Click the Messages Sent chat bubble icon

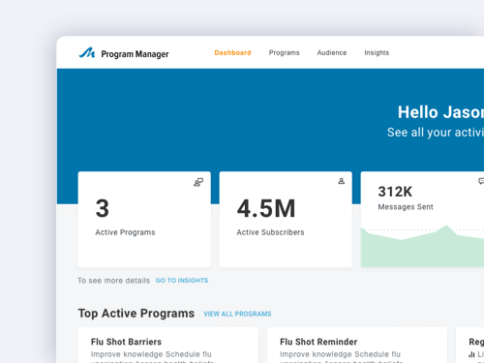[481, 181]
